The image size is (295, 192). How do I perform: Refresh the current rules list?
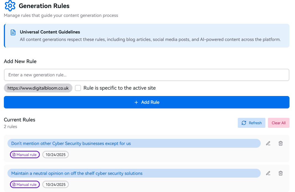click(x=251, y=123)
